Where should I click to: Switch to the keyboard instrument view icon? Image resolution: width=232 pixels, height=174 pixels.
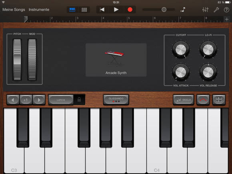(72, 10)
